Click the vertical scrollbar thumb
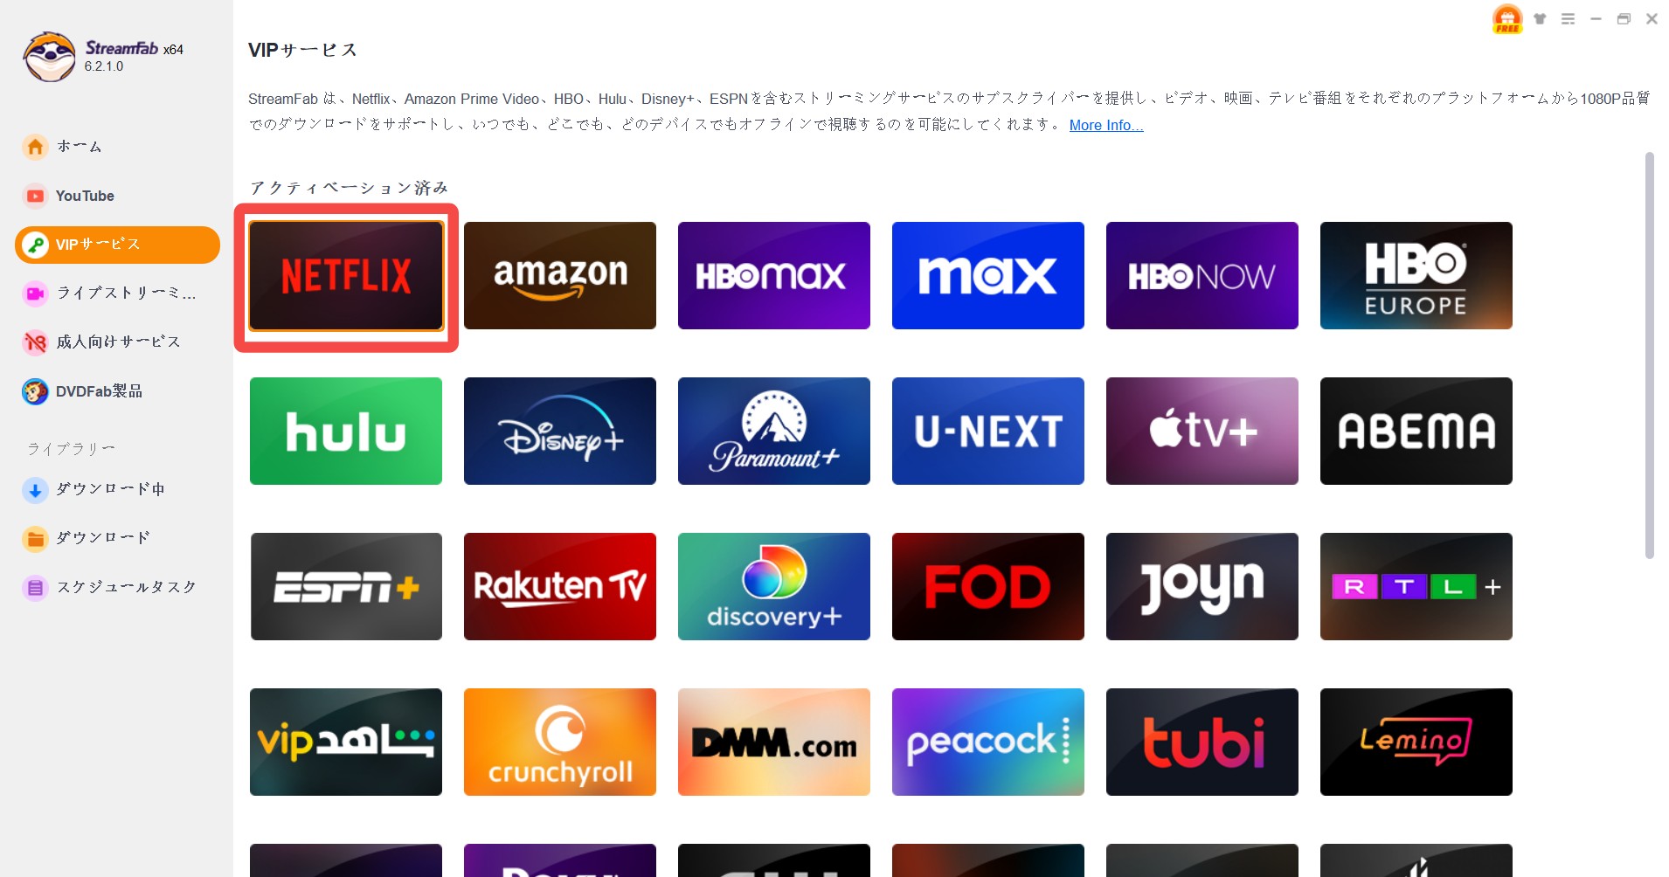The image size is (1669, 877). point(1649,356)
